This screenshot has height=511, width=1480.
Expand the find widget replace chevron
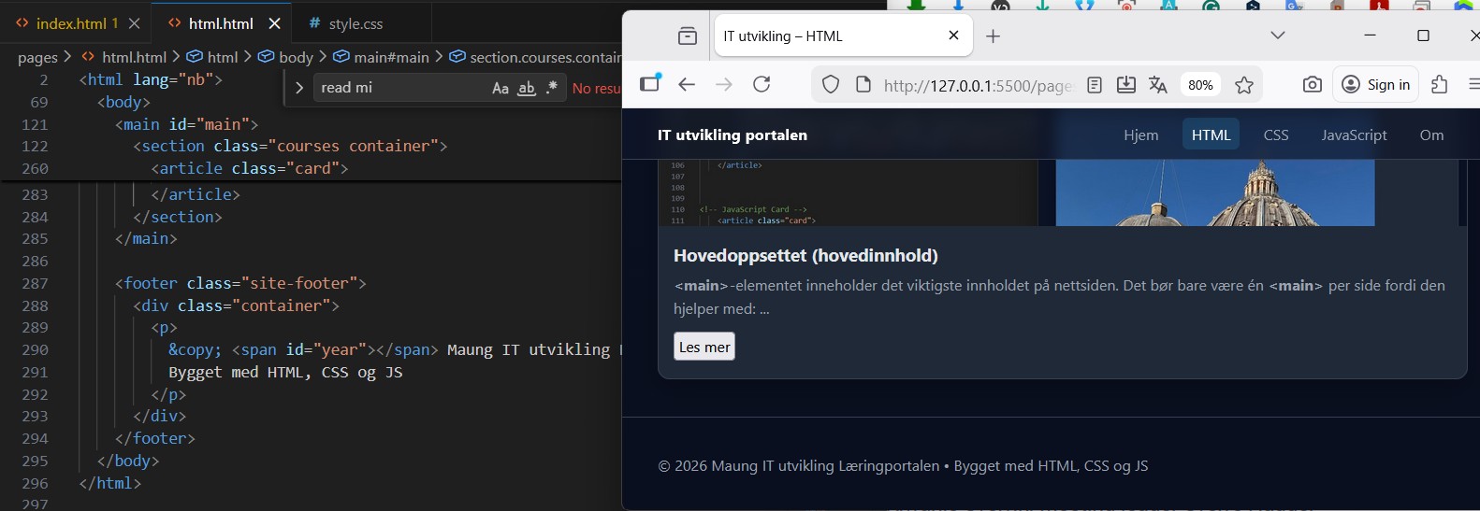299,88
